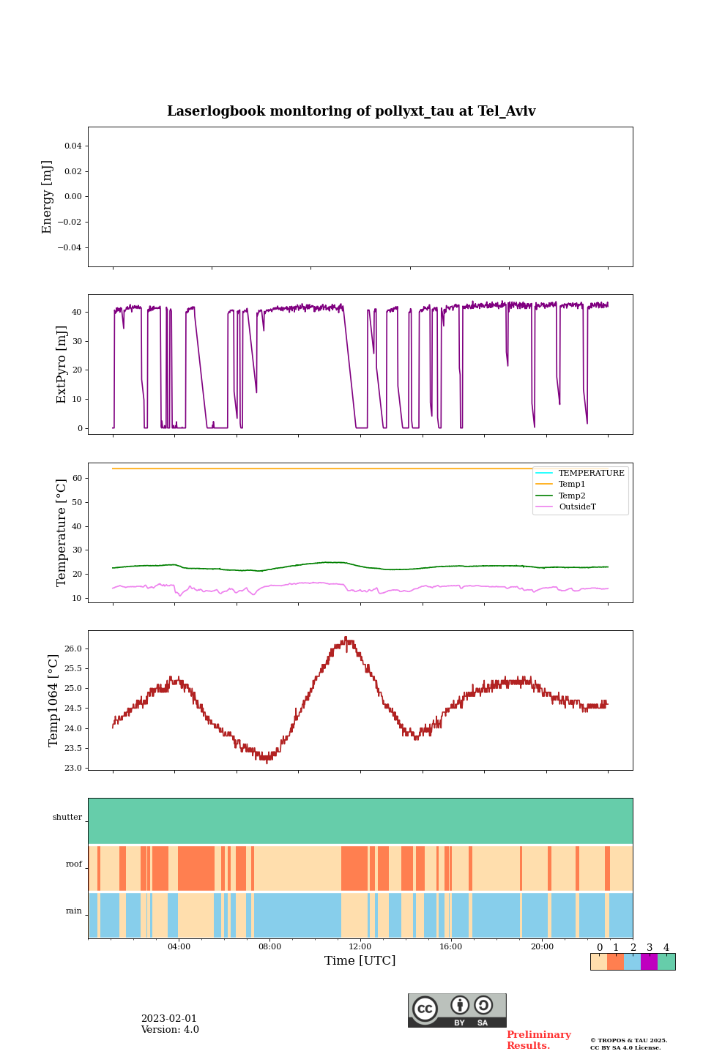Viewport: 703px width, 1054px height.
Task: Click the 0.04 tick on Energy axis
Action: click(x=73, y=146)
